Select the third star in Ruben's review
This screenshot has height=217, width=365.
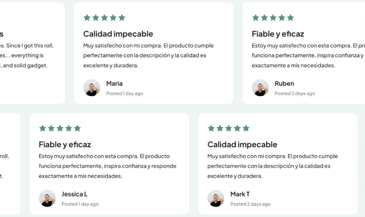[273, 17]
